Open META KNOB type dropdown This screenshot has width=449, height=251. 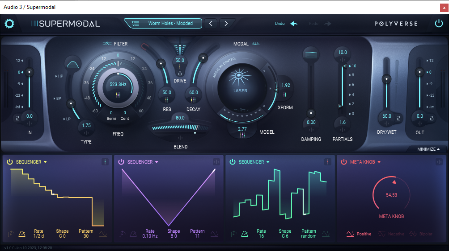tap(365, 162)
